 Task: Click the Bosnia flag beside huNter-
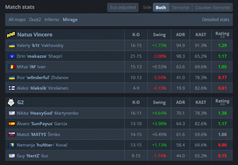(12, 145)
